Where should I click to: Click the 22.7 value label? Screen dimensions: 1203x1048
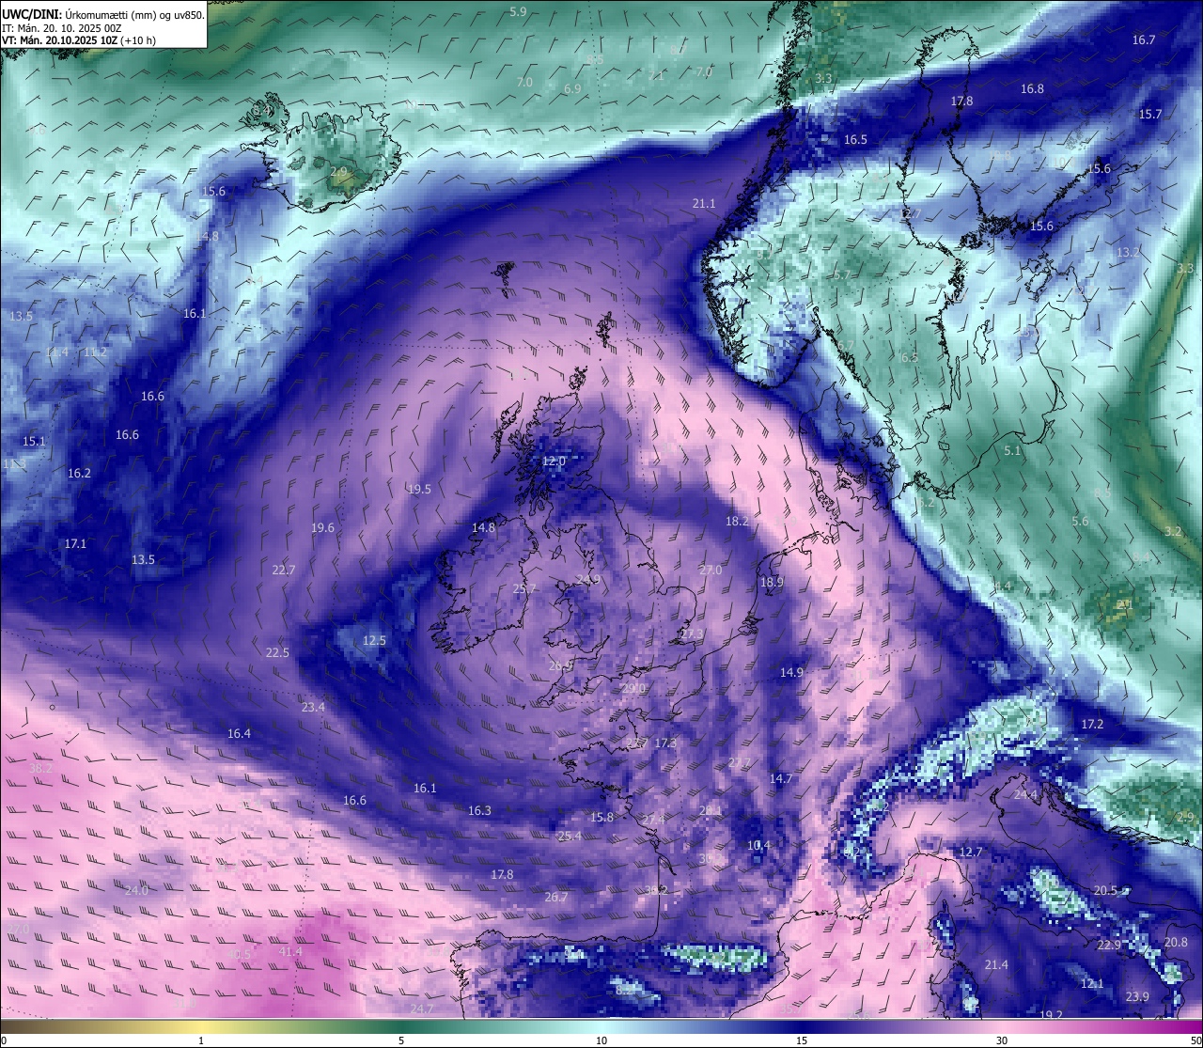click(x=284, y=570)
